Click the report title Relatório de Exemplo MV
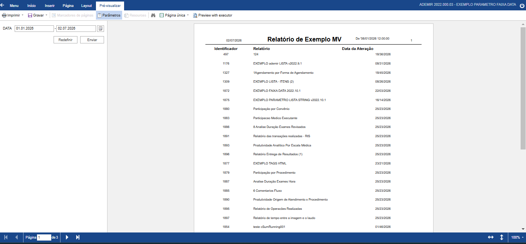Viewport: 526px width, 244px height. tap(304, 39)
